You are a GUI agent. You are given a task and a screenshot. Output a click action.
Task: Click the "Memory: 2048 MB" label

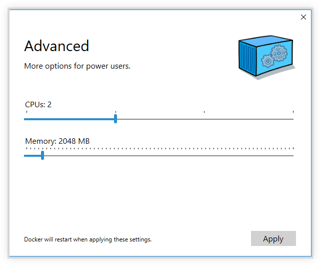pos(57,141)
